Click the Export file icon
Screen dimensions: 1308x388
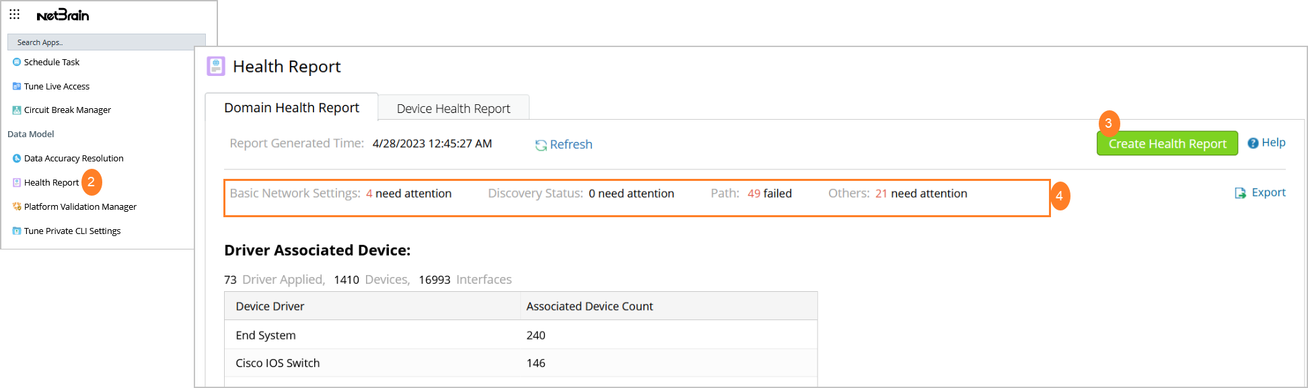coord(1240,194)
